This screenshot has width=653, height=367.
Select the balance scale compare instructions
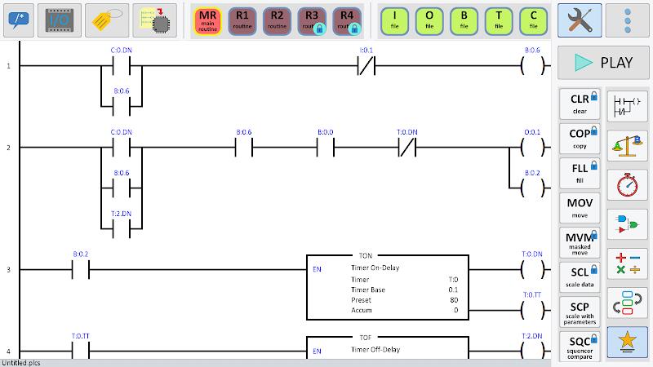pyautogui.click(x=627, y=146)
